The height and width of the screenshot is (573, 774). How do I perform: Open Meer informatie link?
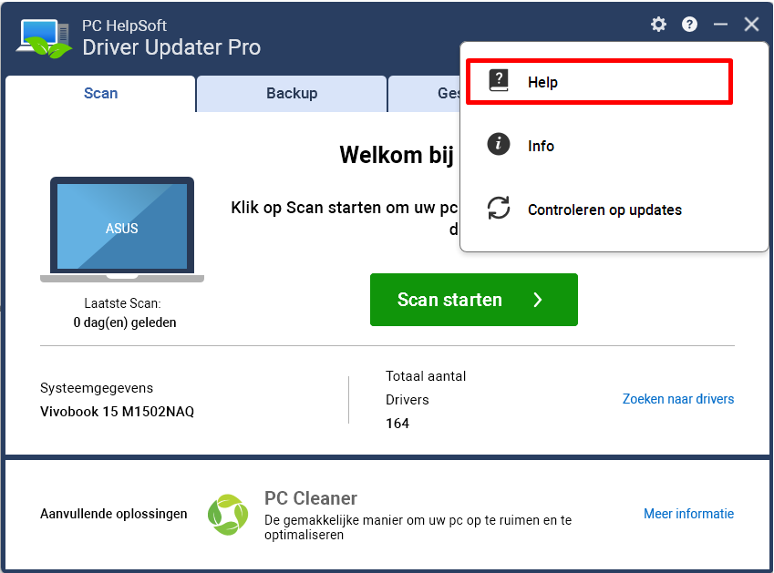tap(688, 514)
